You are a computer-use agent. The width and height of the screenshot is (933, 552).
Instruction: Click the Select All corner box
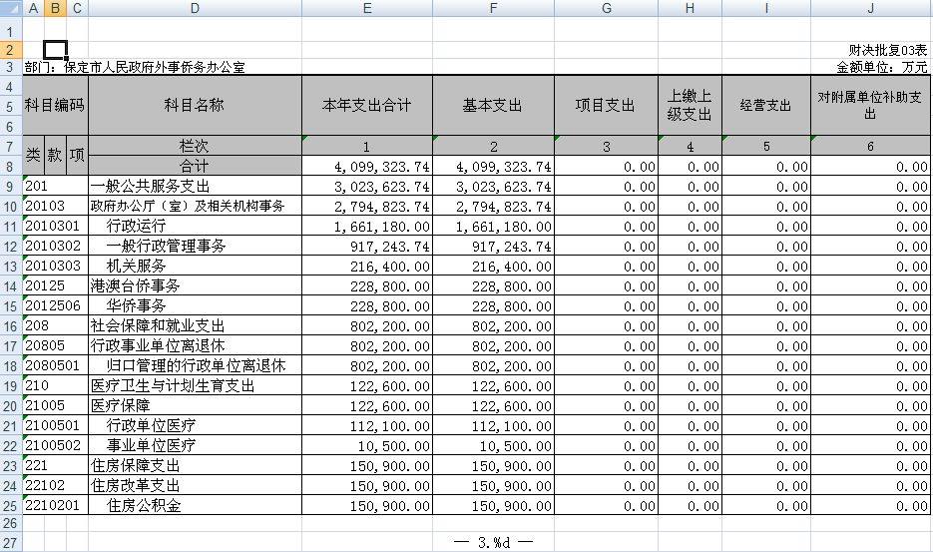10,8
